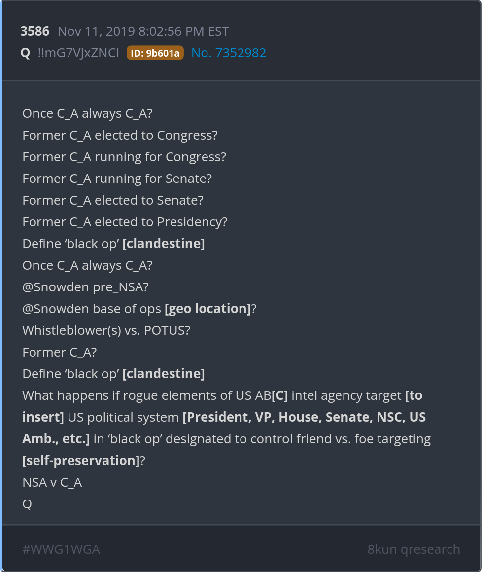Click the Nov 11, 2019 timestamp
This screenshot has height=572, width=482.
[x=143, y=32]
